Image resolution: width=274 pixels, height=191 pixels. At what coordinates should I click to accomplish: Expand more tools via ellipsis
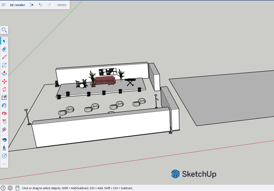pos(4,163)
